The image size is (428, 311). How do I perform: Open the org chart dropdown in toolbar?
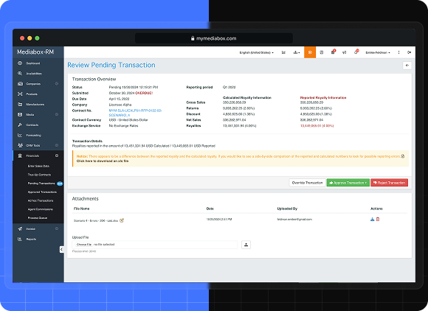click(x=297, y=52)
